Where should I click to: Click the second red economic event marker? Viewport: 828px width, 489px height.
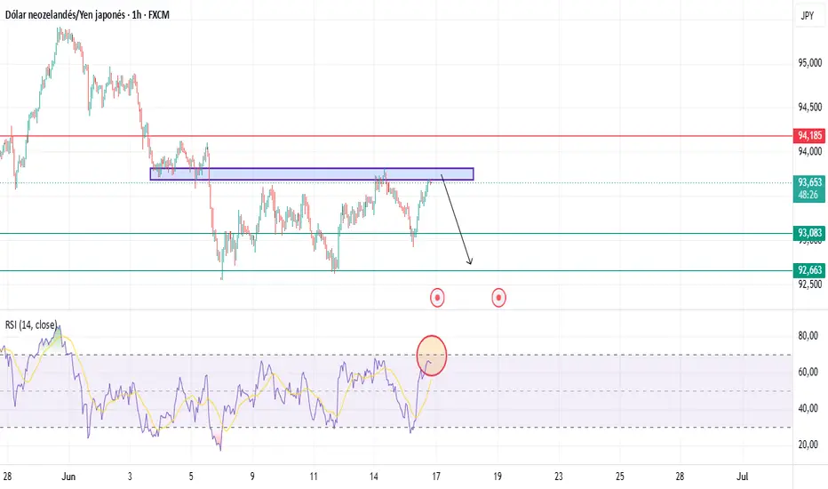point(499,298)
